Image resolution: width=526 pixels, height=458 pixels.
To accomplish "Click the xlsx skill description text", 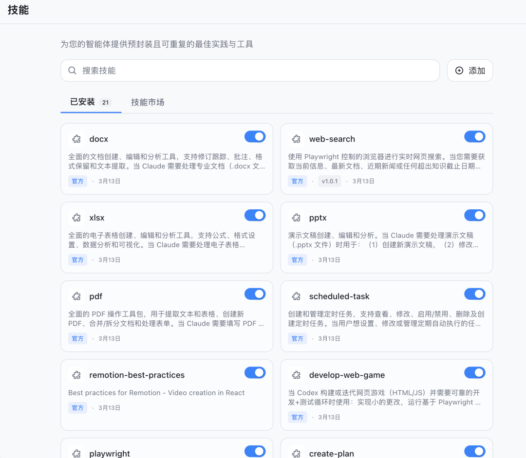I will 162,240.
